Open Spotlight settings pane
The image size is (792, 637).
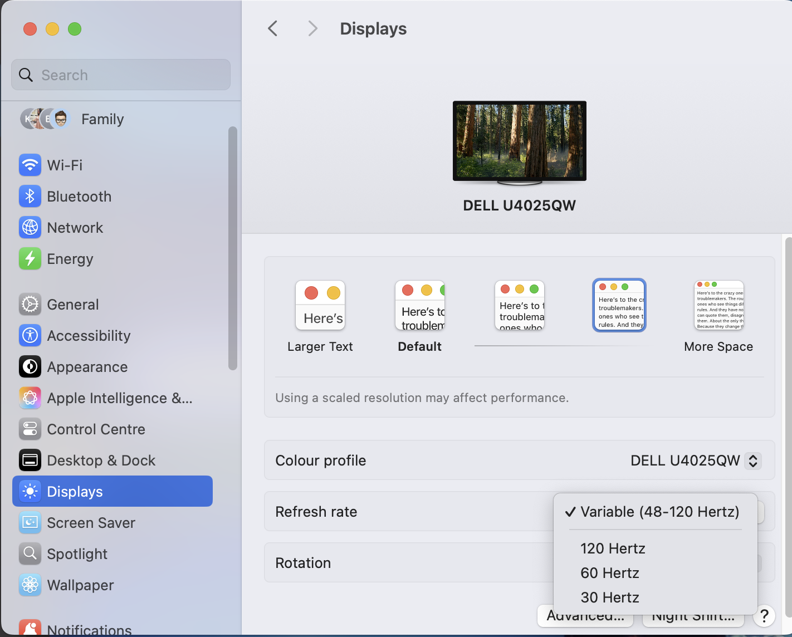pos(113,553)
